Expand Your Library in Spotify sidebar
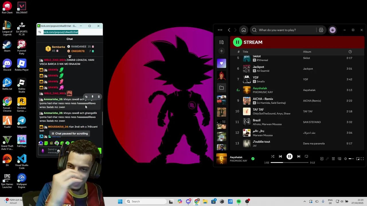Image resolution: width=367 pixels, height=206 pixels. click(x=221, y=42)
